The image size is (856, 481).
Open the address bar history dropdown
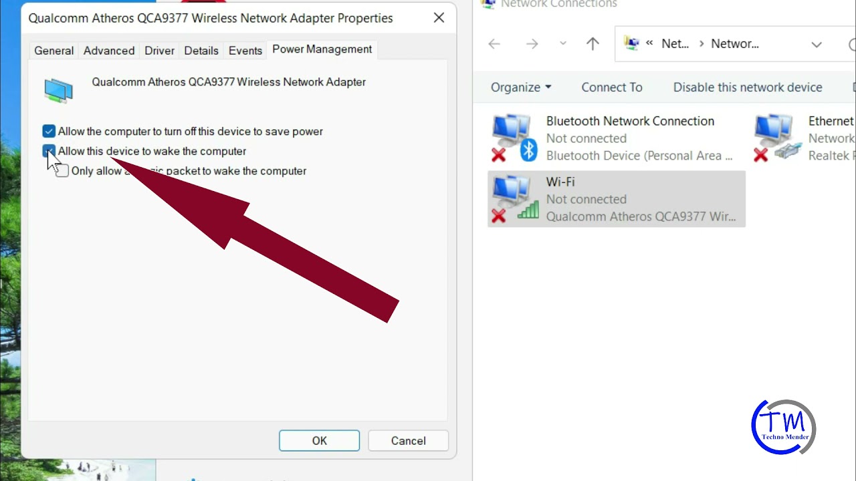(817, 45)
